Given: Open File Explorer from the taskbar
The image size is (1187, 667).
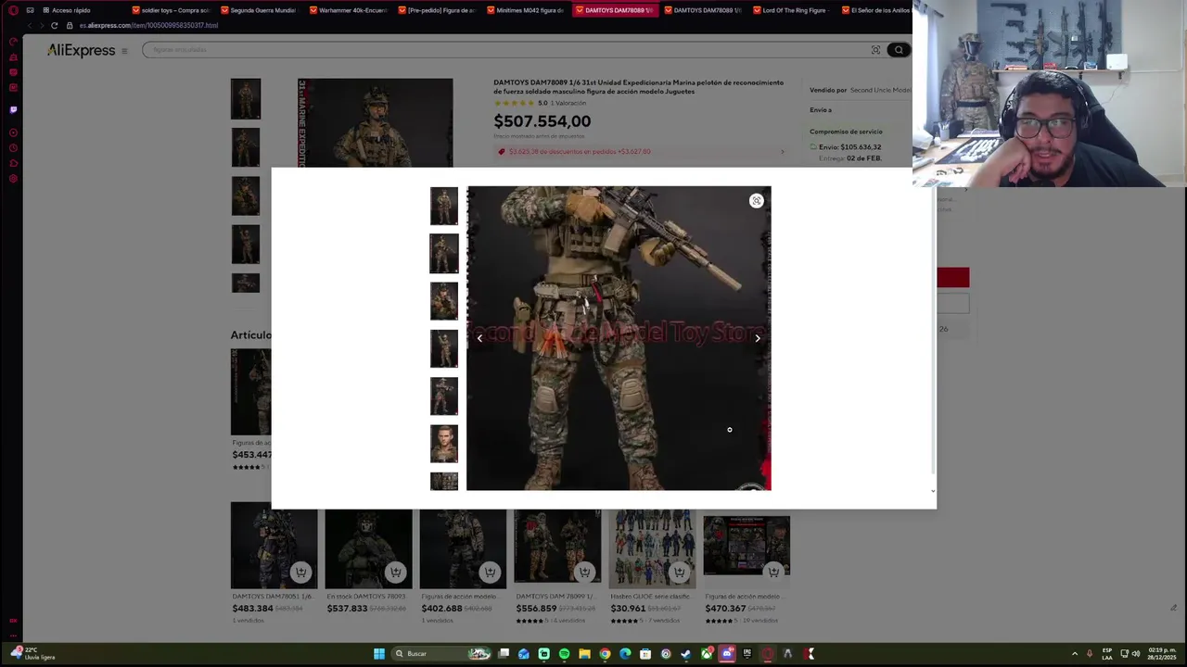Looking at the screenshot, I should (584, 654).
